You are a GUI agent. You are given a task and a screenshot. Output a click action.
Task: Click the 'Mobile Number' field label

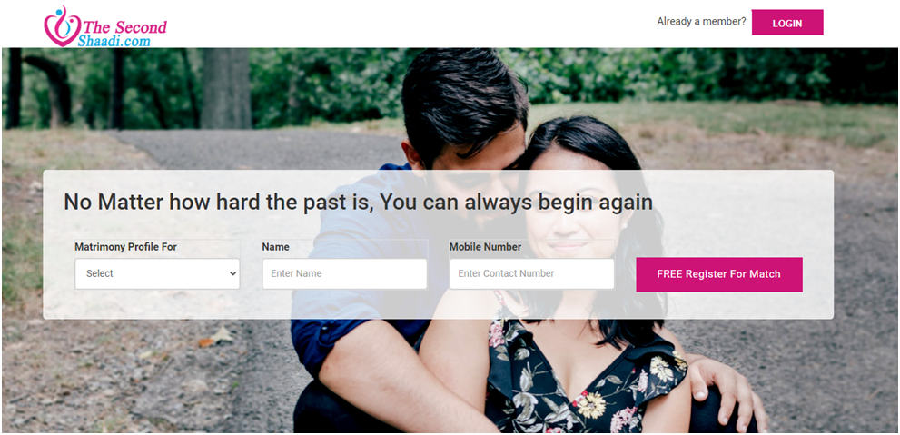coord(485,247)
